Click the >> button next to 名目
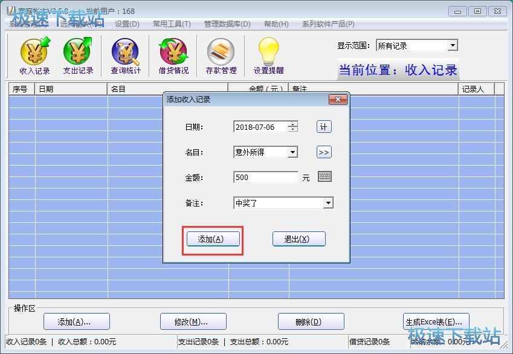Viewport: 513px width, 354px height. click(x=324, y=152)
